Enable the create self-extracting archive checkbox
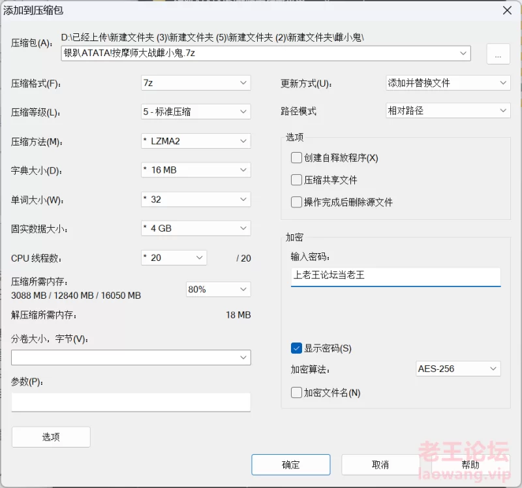Viewport: 522px width, 488px height. (x=297, y=158)
